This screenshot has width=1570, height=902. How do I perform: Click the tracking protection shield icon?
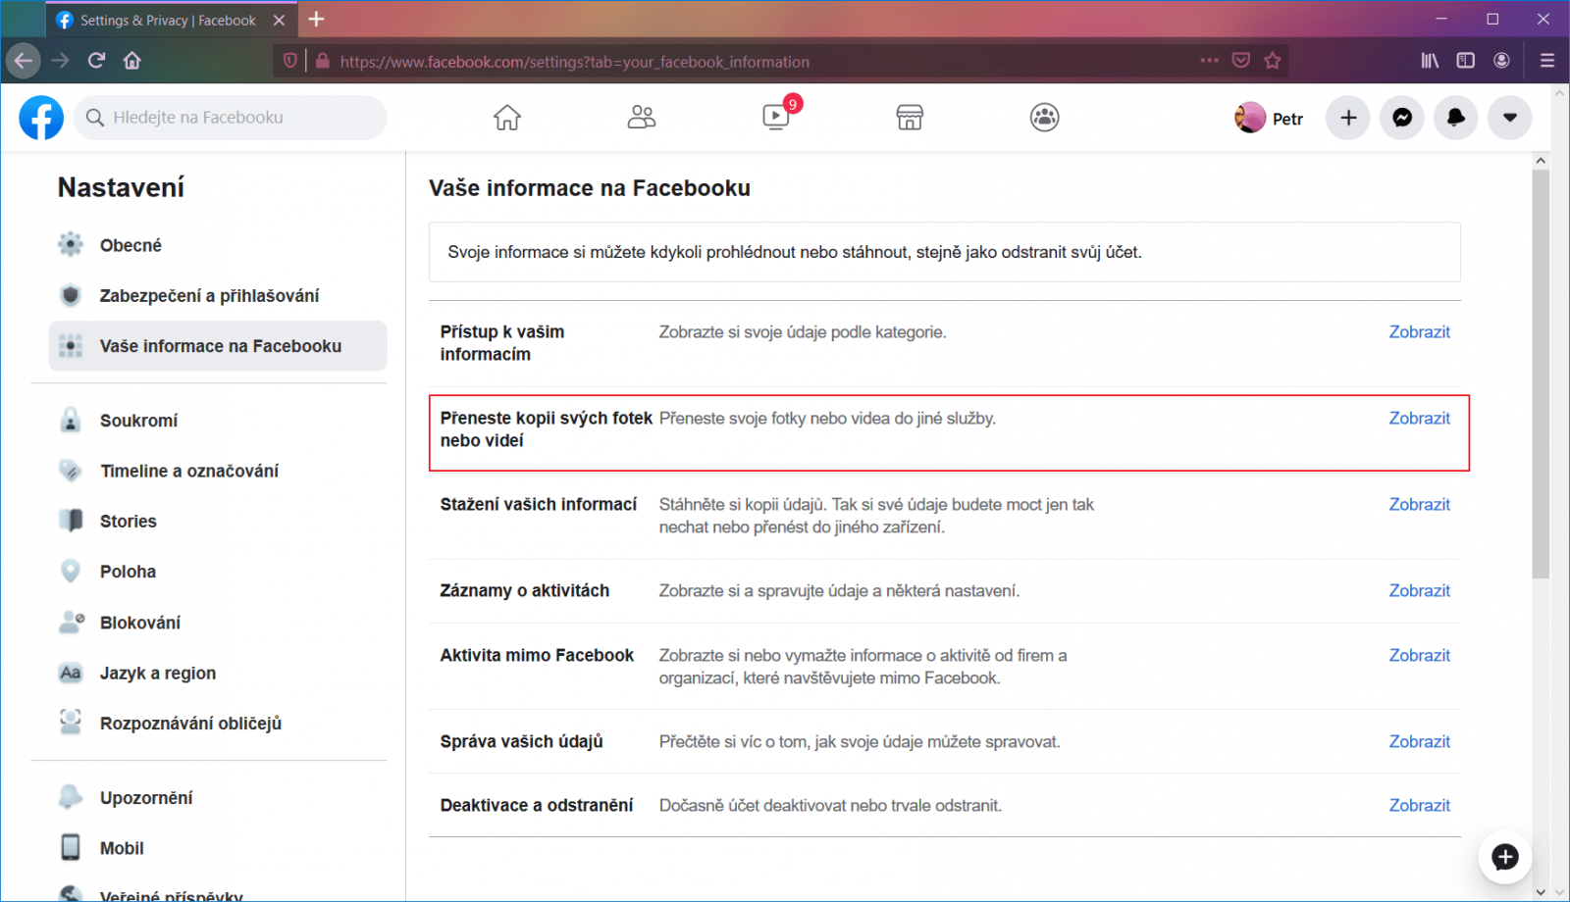point(289,61)
